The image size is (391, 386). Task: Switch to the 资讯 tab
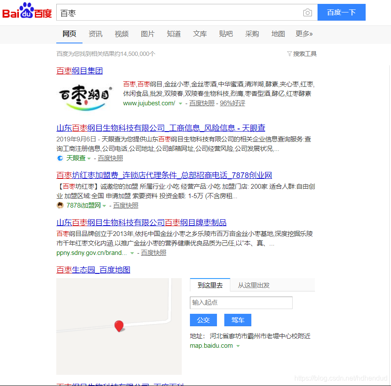[x=95, y=34]
